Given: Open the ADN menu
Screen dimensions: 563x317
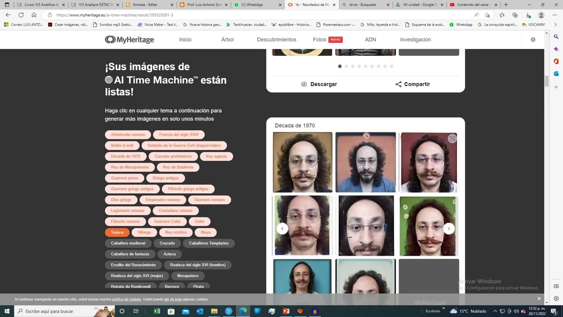Looking at the screenshot, I should 370,40.
